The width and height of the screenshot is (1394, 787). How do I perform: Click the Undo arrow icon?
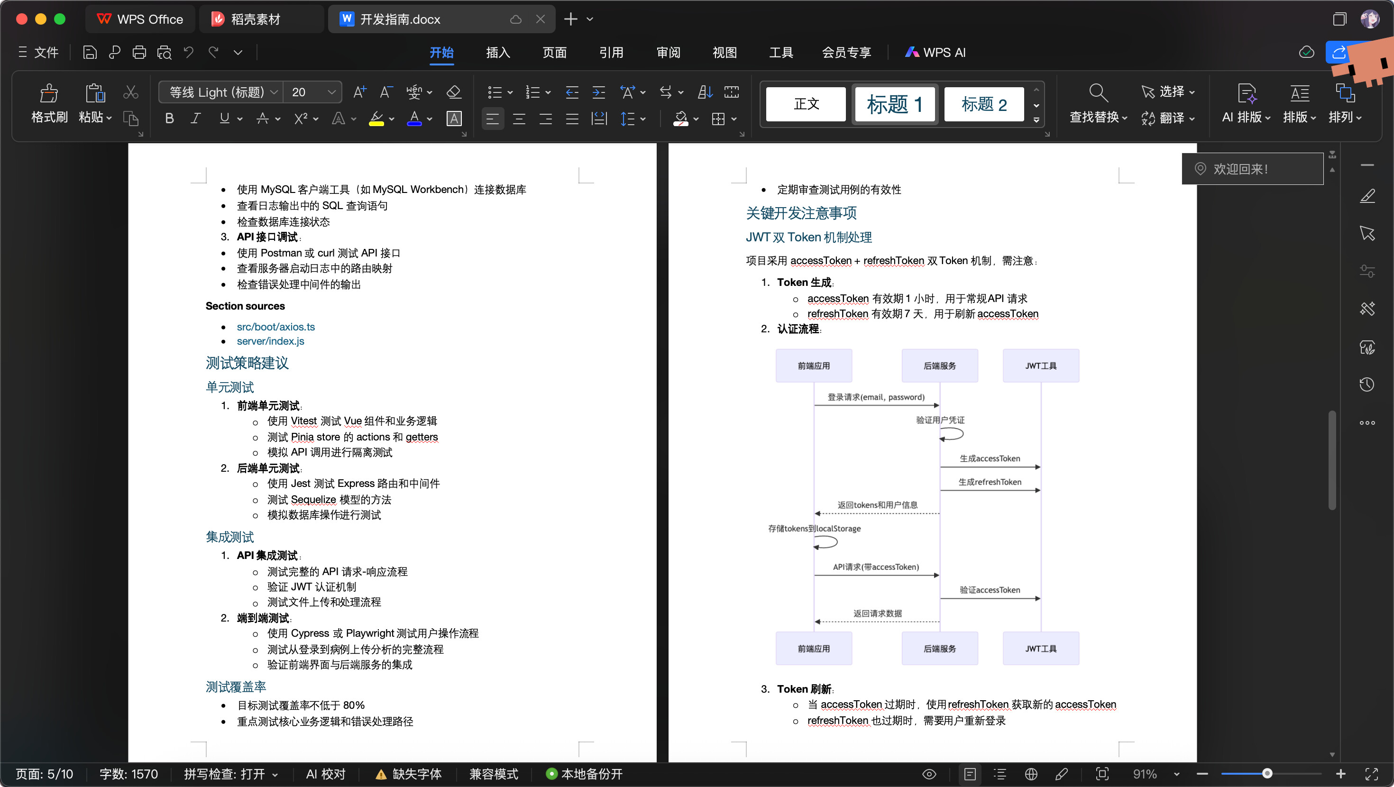(188, 53)
